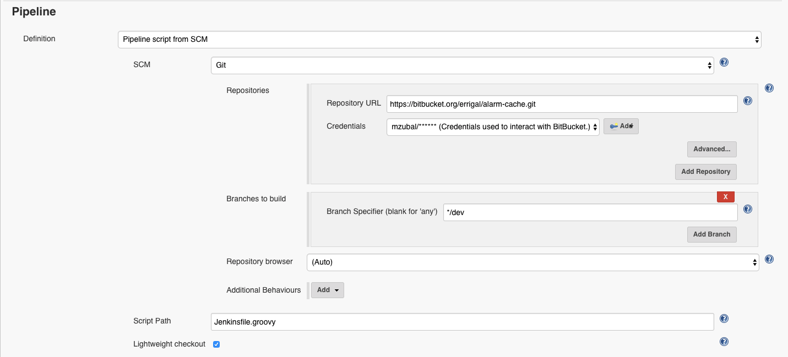Click into the Repository URL field

[562, 104]
